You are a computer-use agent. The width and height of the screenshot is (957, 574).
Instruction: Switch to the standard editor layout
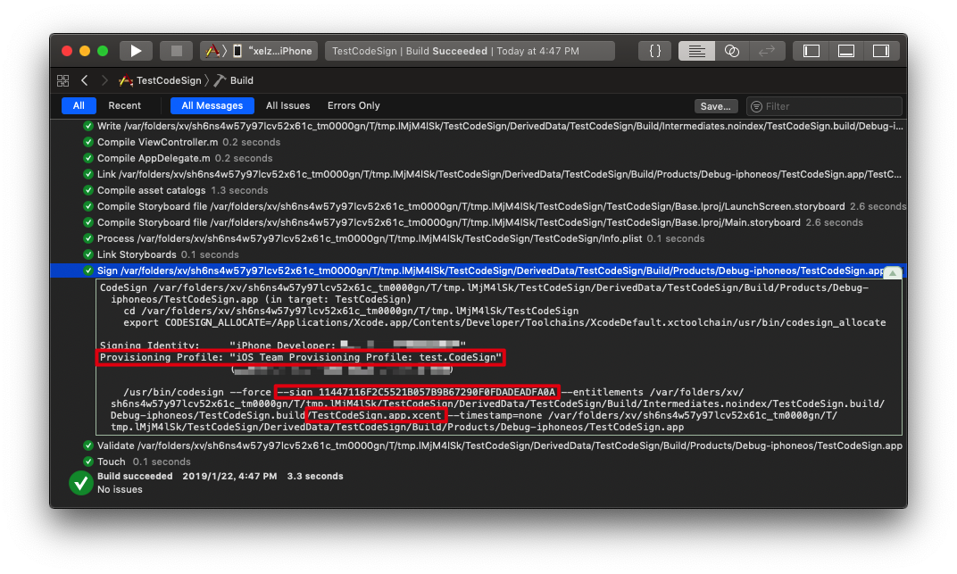coord(696,51)
